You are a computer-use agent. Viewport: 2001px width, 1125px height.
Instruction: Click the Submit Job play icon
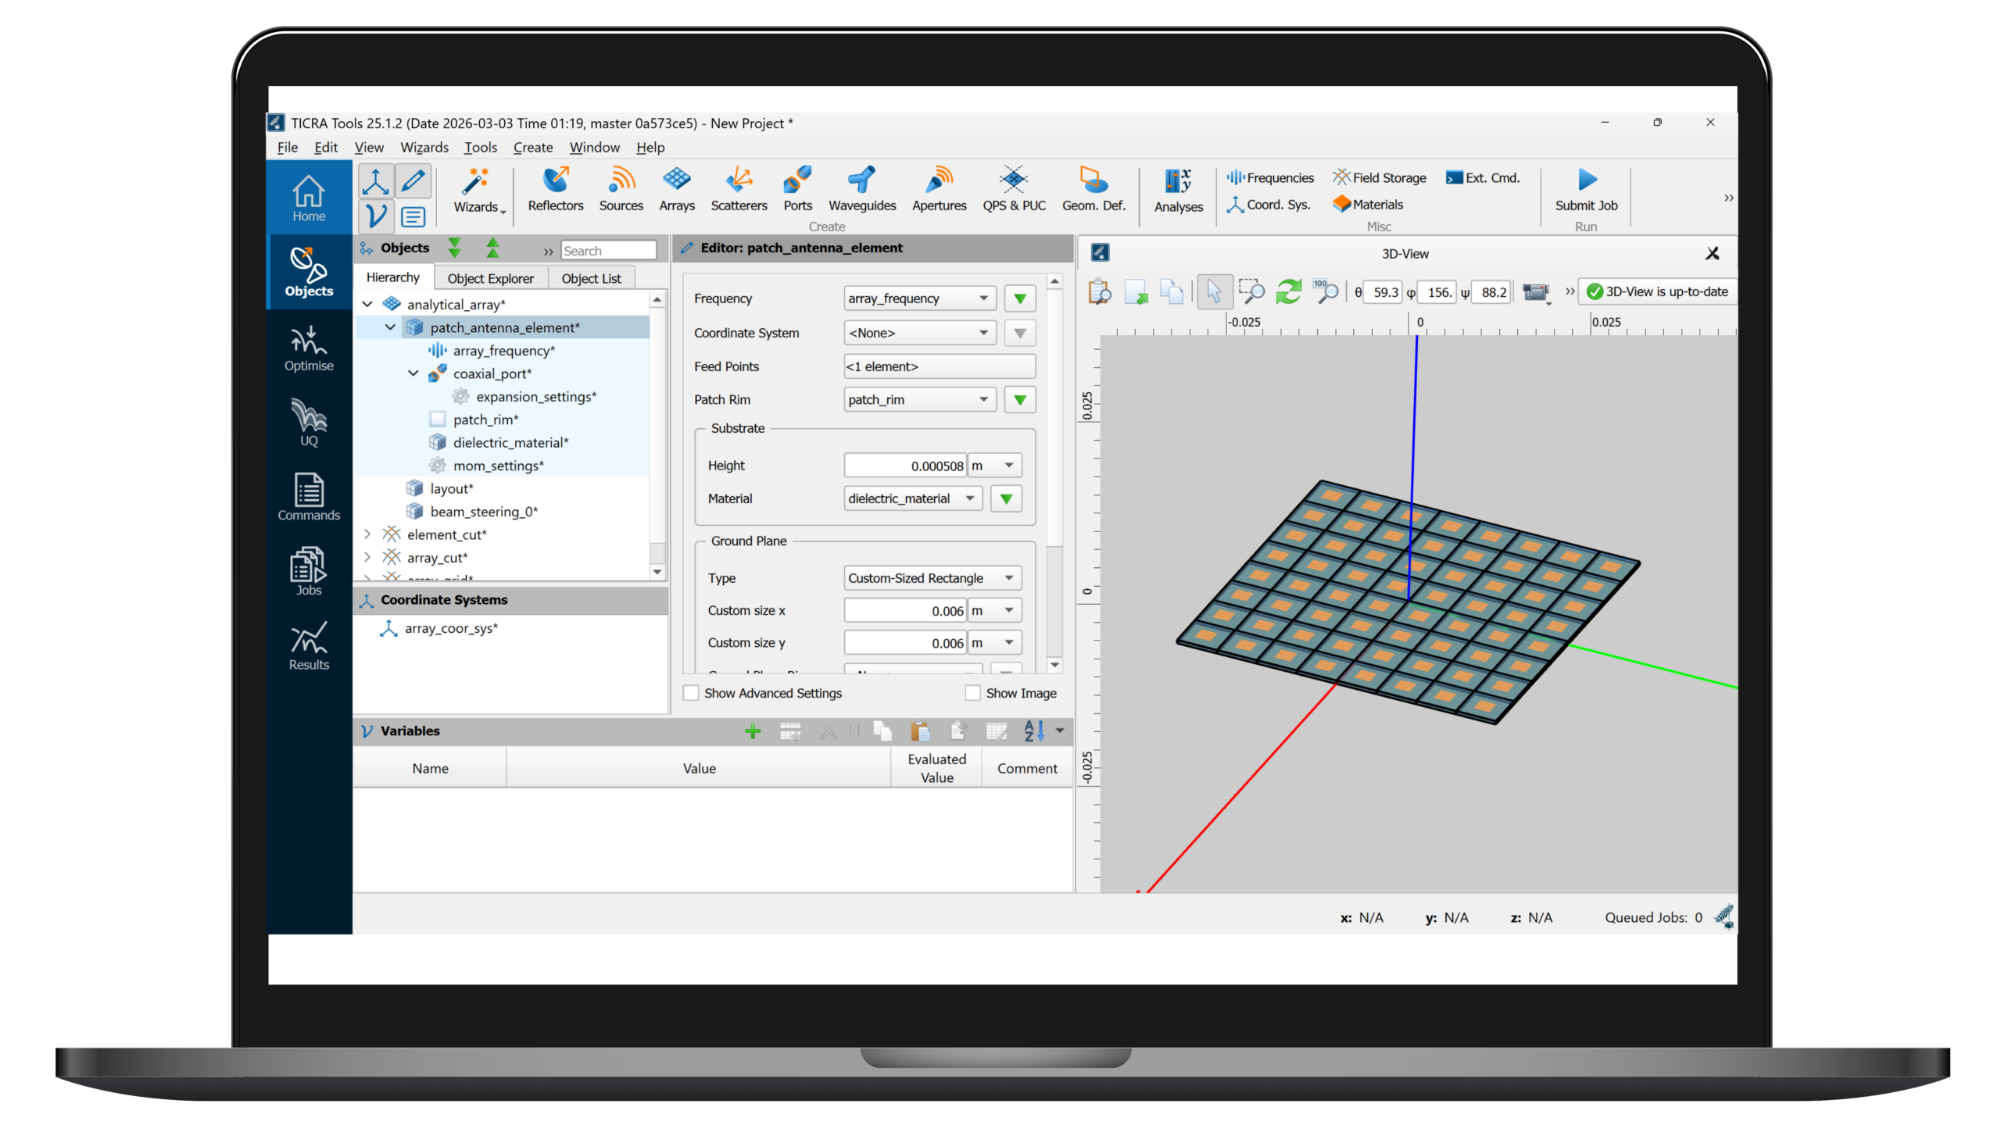[x=1586, y=180]
